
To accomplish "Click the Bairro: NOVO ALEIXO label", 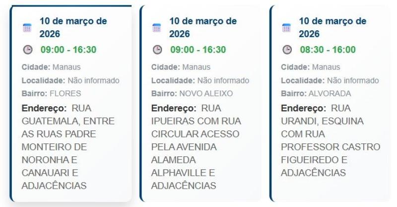I will click(x=192, y=93).
